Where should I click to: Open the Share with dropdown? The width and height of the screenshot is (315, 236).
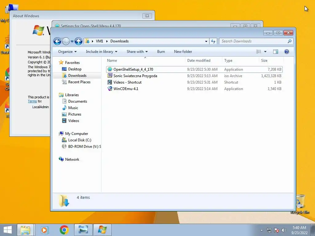pyautogui.click(x=137, y=52)
